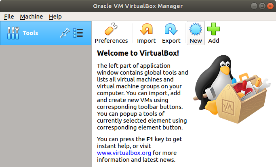Select the Tools item in the sidebar
This screenshot has height=167, width=276.
46,33
